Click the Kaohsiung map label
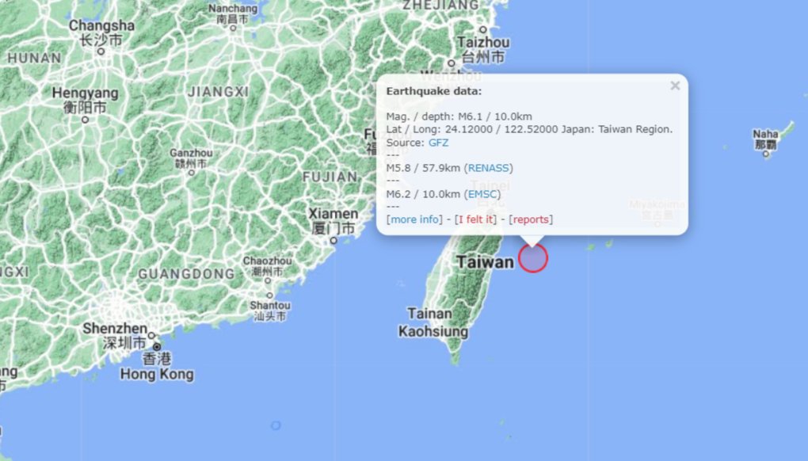This screenshot has width=808, height=461. pos(433,331)
